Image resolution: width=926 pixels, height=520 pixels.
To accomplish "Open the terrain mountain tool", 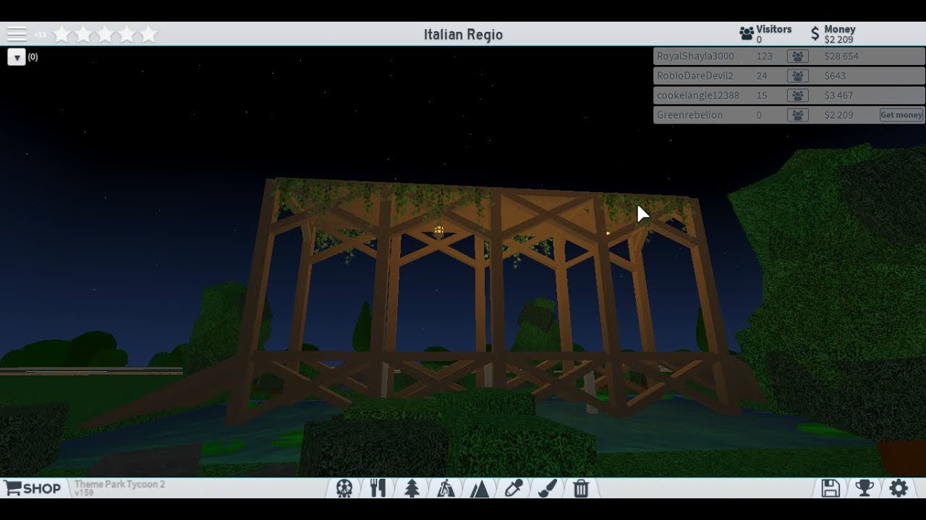I will tap(480, 489).
